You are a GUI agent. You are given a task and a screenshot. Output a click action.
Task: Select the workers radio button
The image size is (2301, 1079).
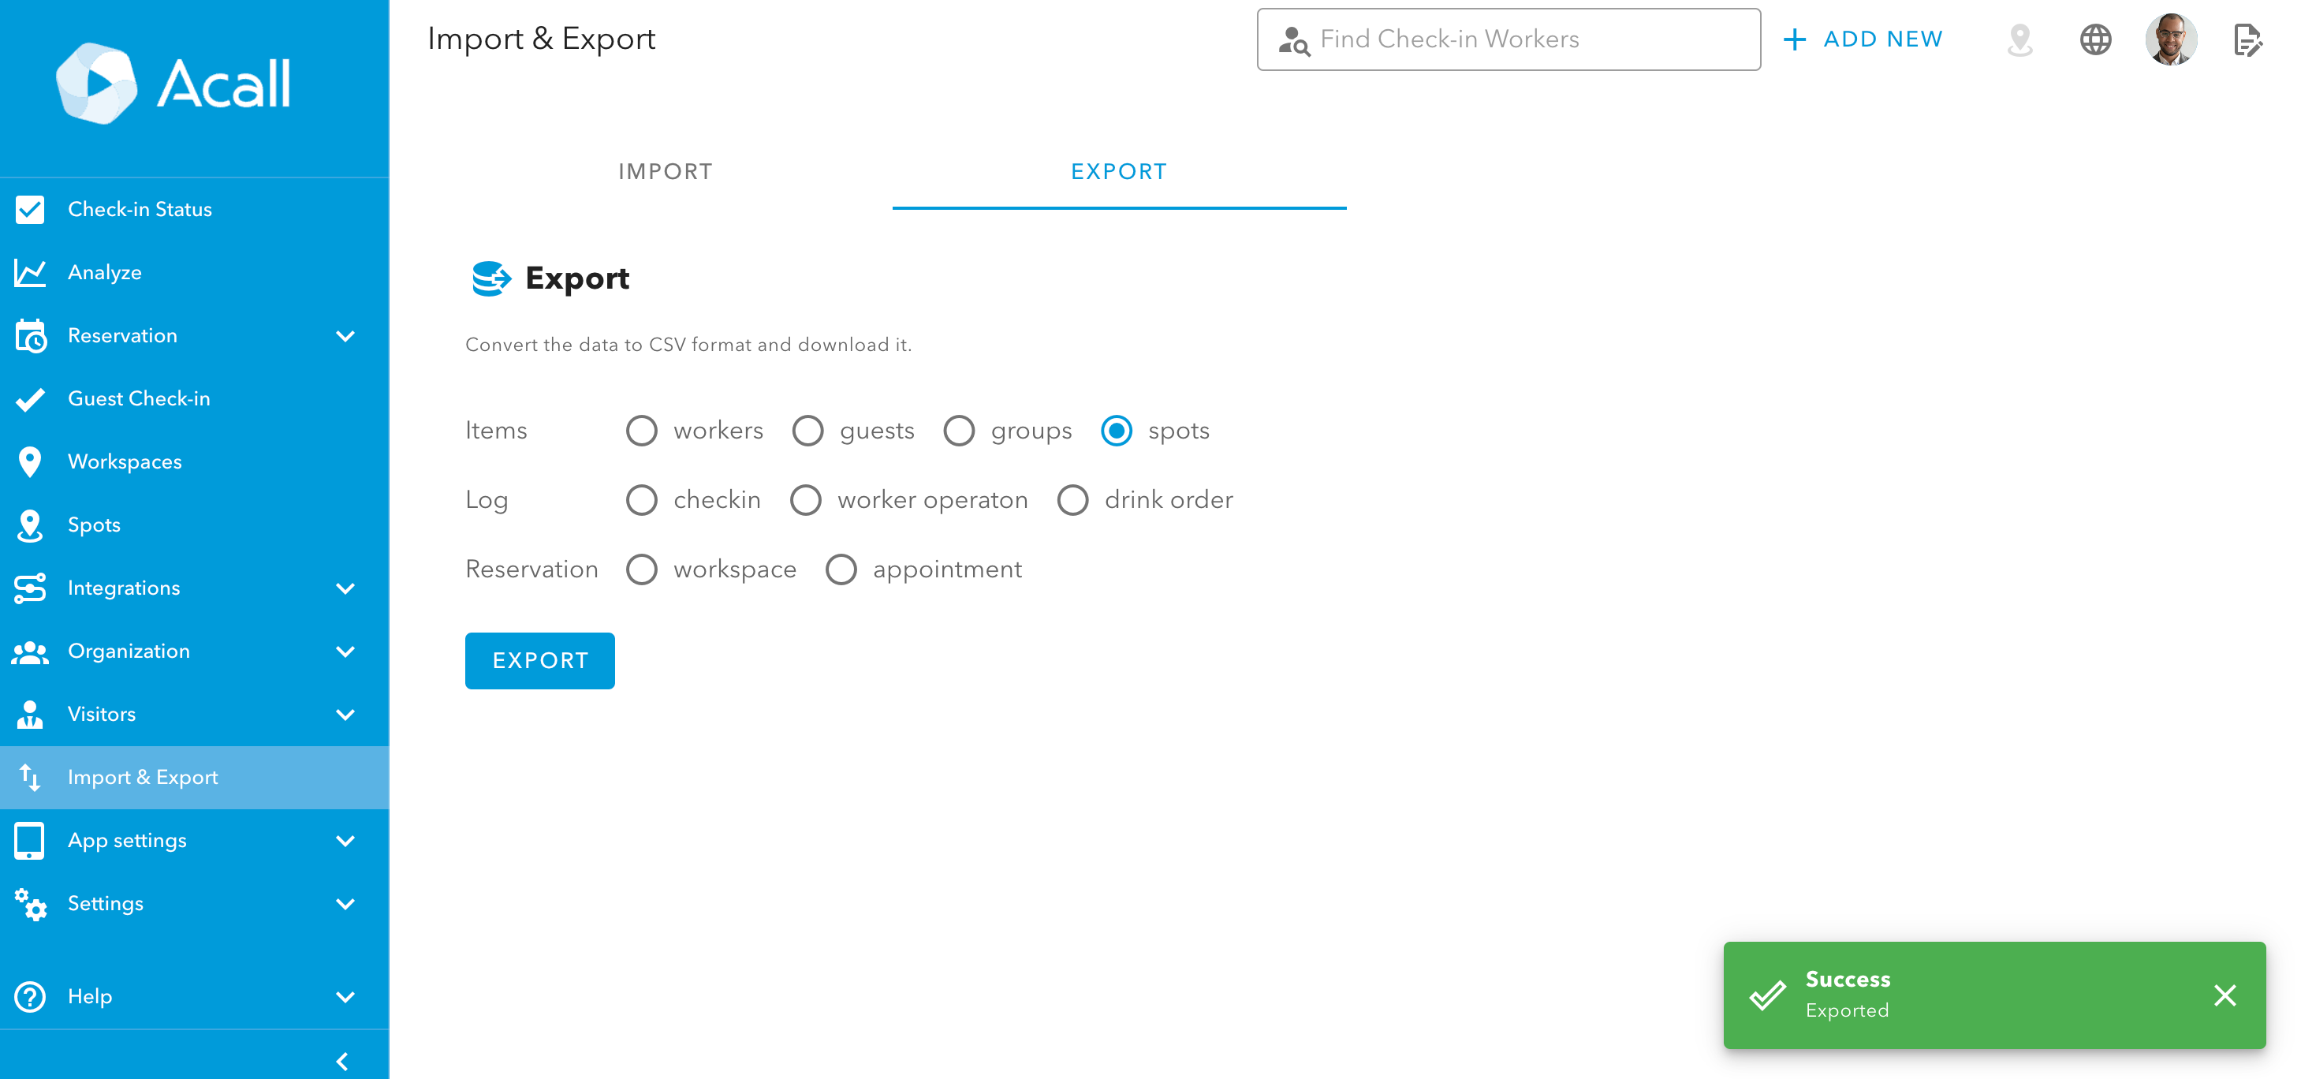click(x=641, y=431)
